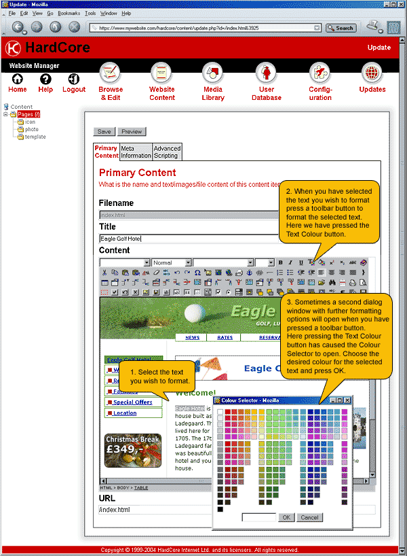Switch to the Advanced Scripting tab

pyautogui.click(x=167, y=152)
